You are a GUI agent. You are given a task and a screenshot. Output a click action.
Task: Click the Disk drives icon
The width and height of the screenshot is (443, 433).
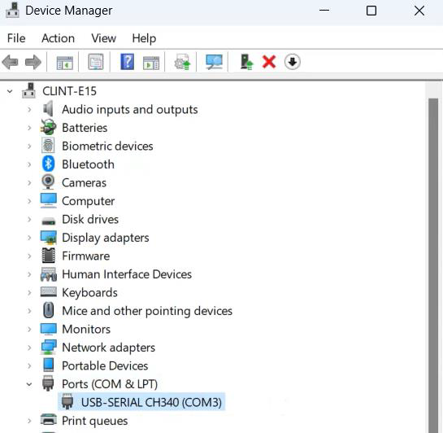[x=49, y=221]
